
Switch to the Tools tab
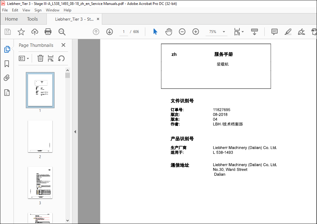pos(32,19)
